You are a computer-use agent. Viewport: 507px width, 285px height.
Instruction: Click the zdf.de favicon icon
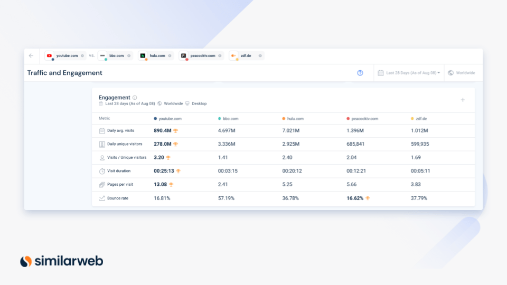233,55
